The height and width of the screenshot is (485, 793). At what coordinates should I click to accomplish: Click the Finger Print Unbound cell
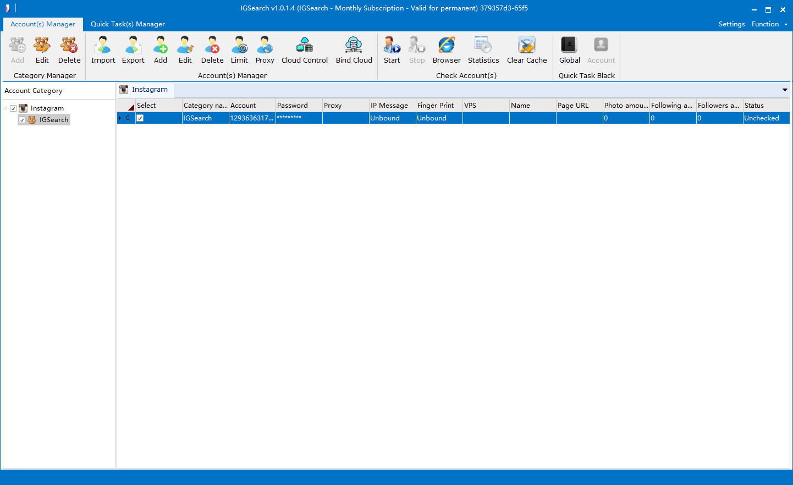tap(439, 118)
